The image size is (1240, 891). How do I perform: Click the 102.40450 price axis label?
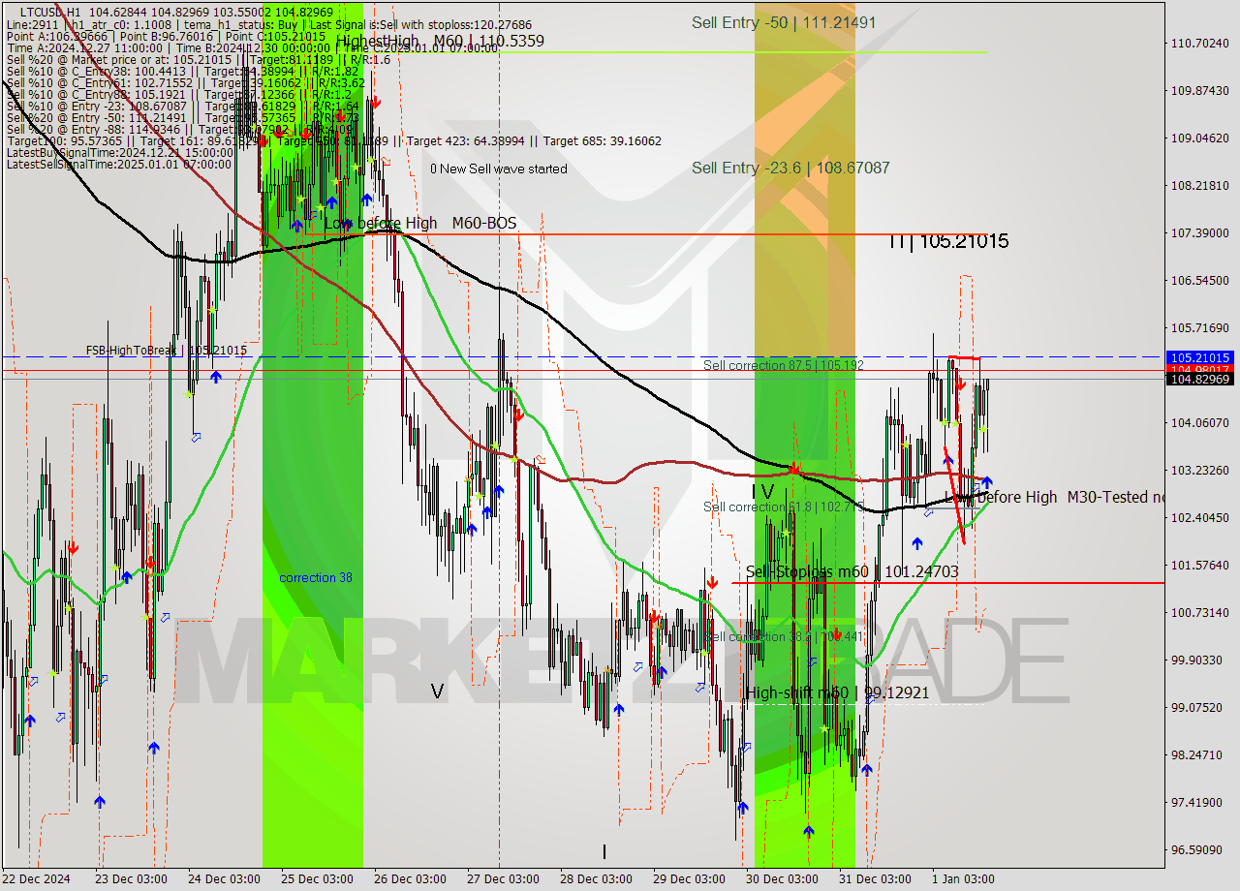(1199, 517)
